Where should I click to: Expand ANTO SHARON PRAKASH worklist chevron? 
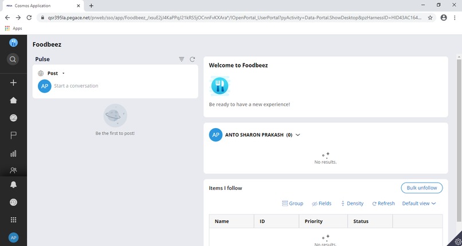pos(297,135)
